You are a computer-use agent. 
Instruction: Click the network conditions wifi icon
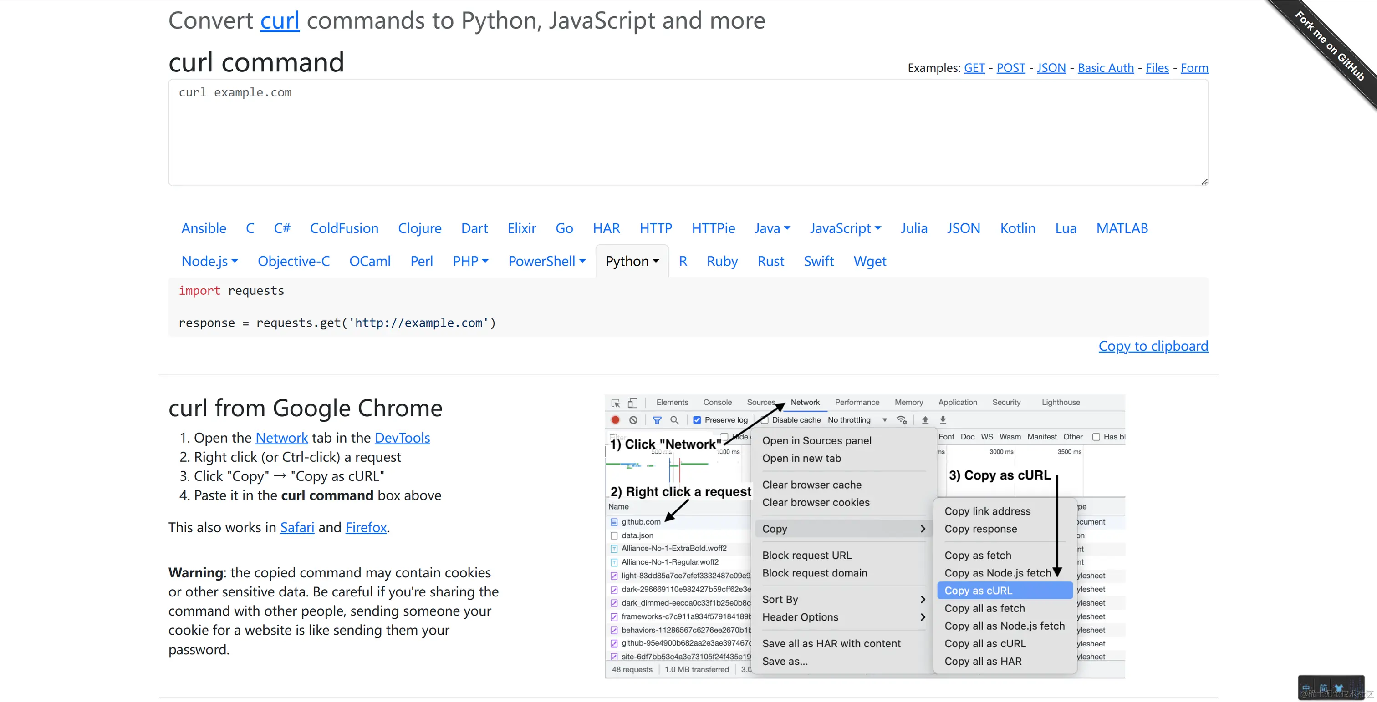(x=902, y=420)
